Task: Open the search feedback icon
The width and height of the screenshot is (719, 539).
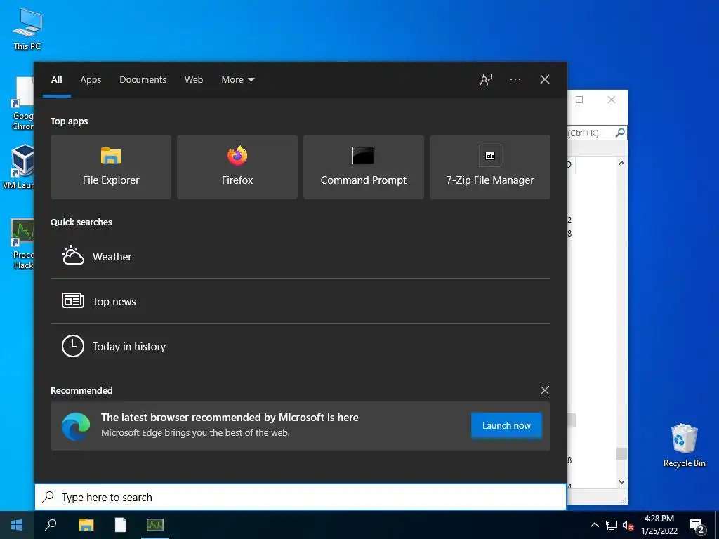Action: click(486, 80)
